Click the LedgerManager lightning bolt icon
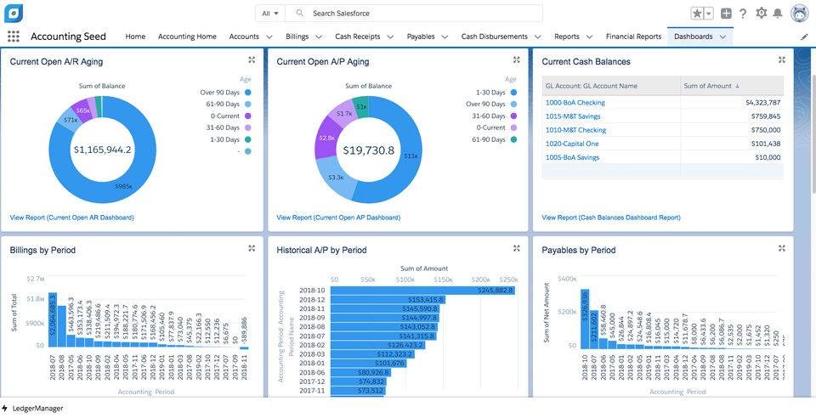The width and height of the screenshot is (816, 418). pos(5,409)
